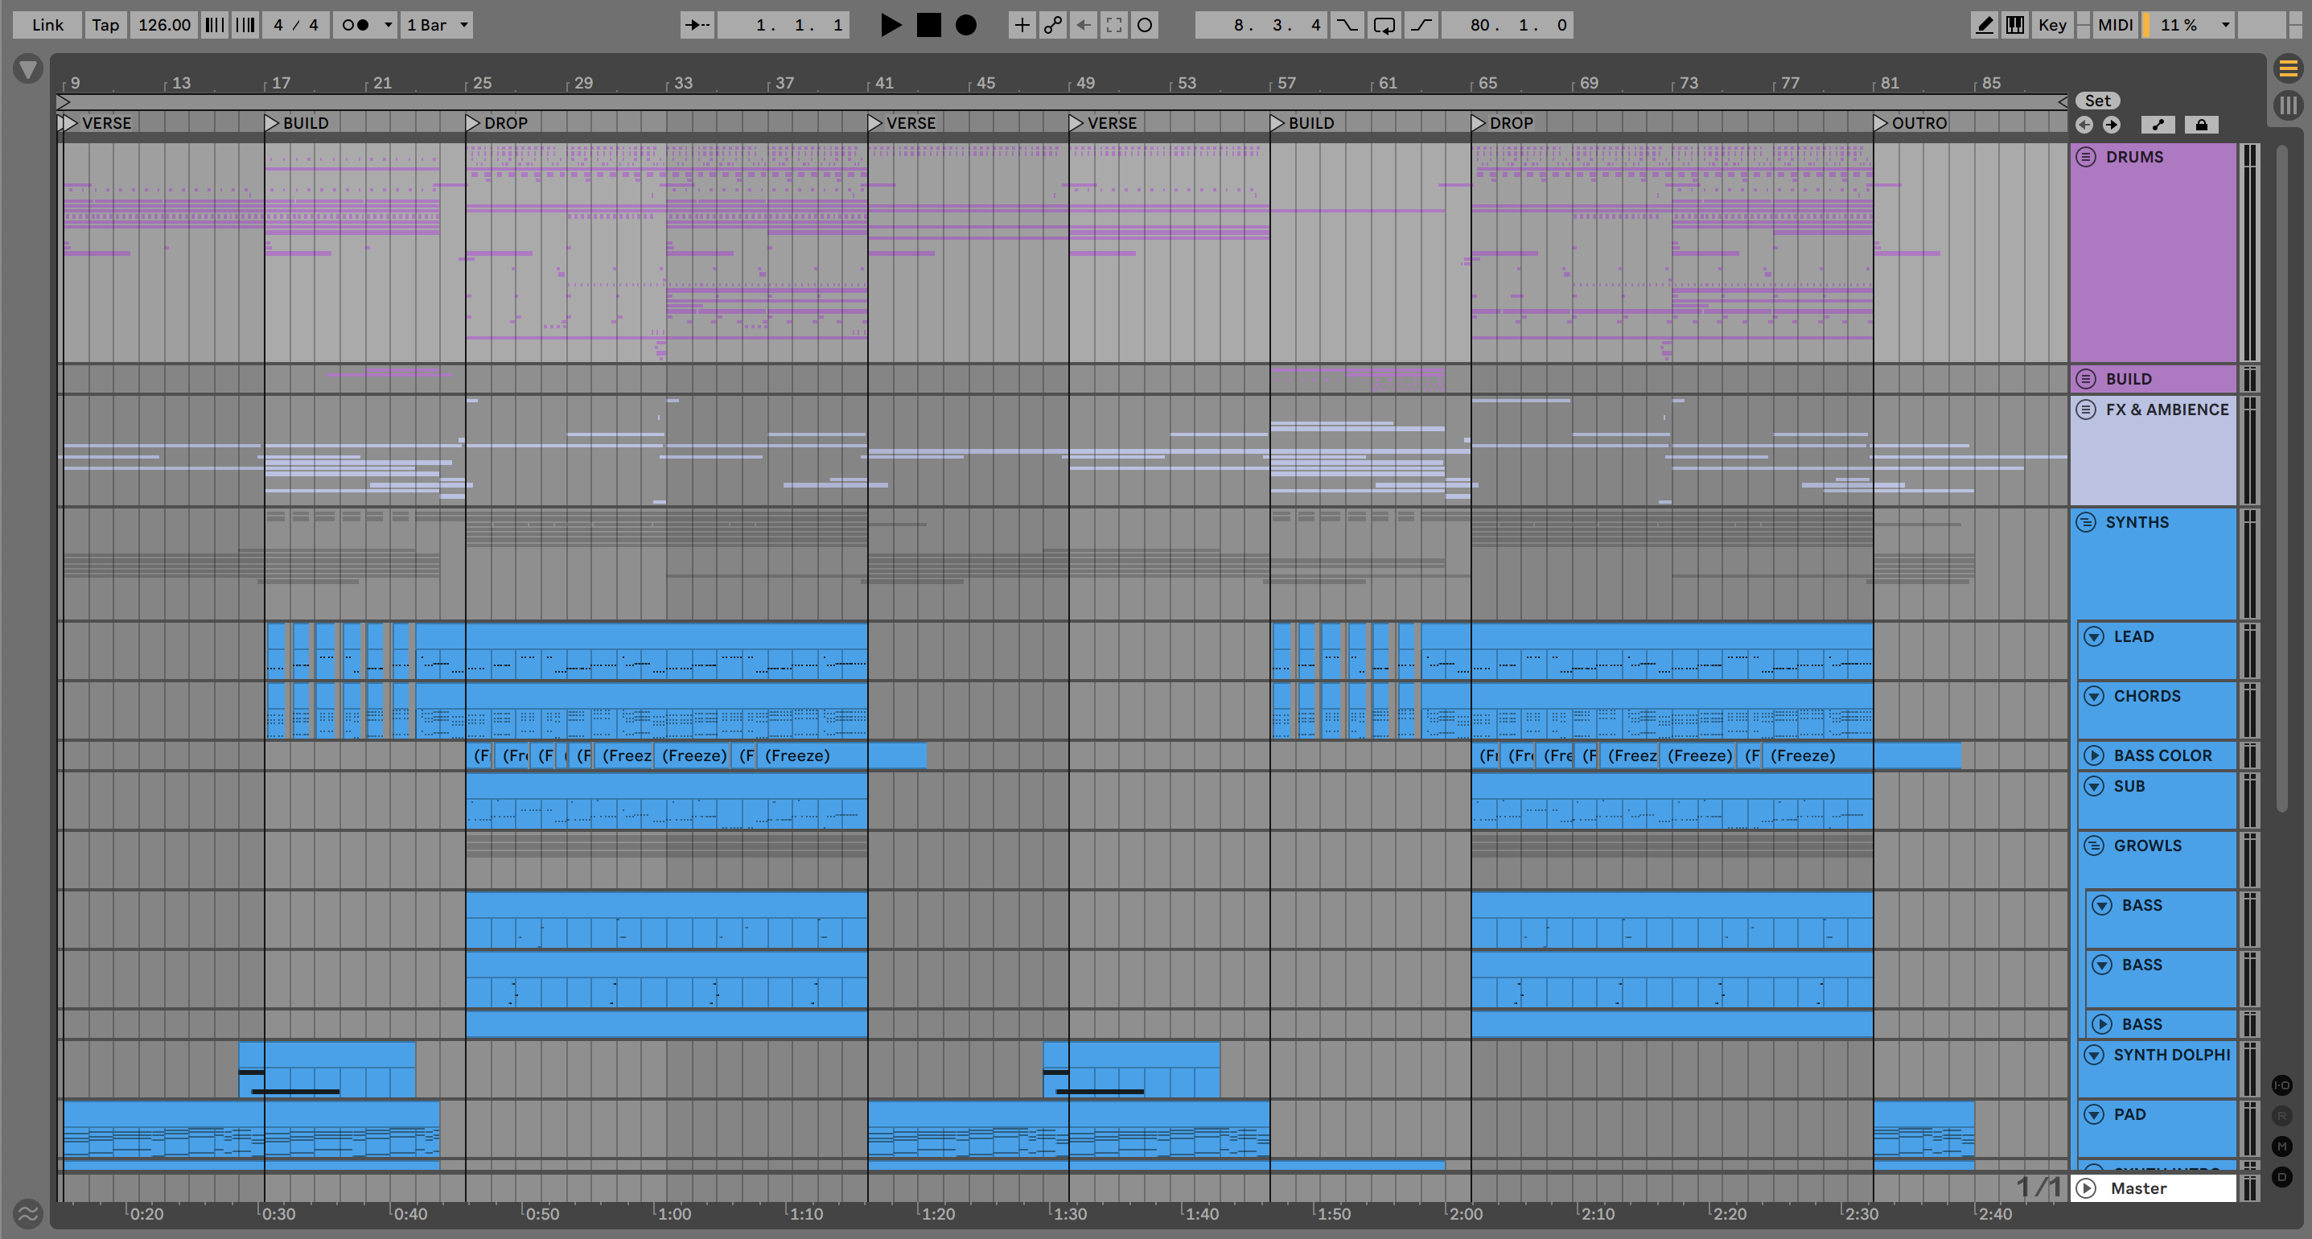Screen dimensions: 2312x1239
Task: Collapse the SYNTH DOLPHI track
Action: coord(2094,1055)
